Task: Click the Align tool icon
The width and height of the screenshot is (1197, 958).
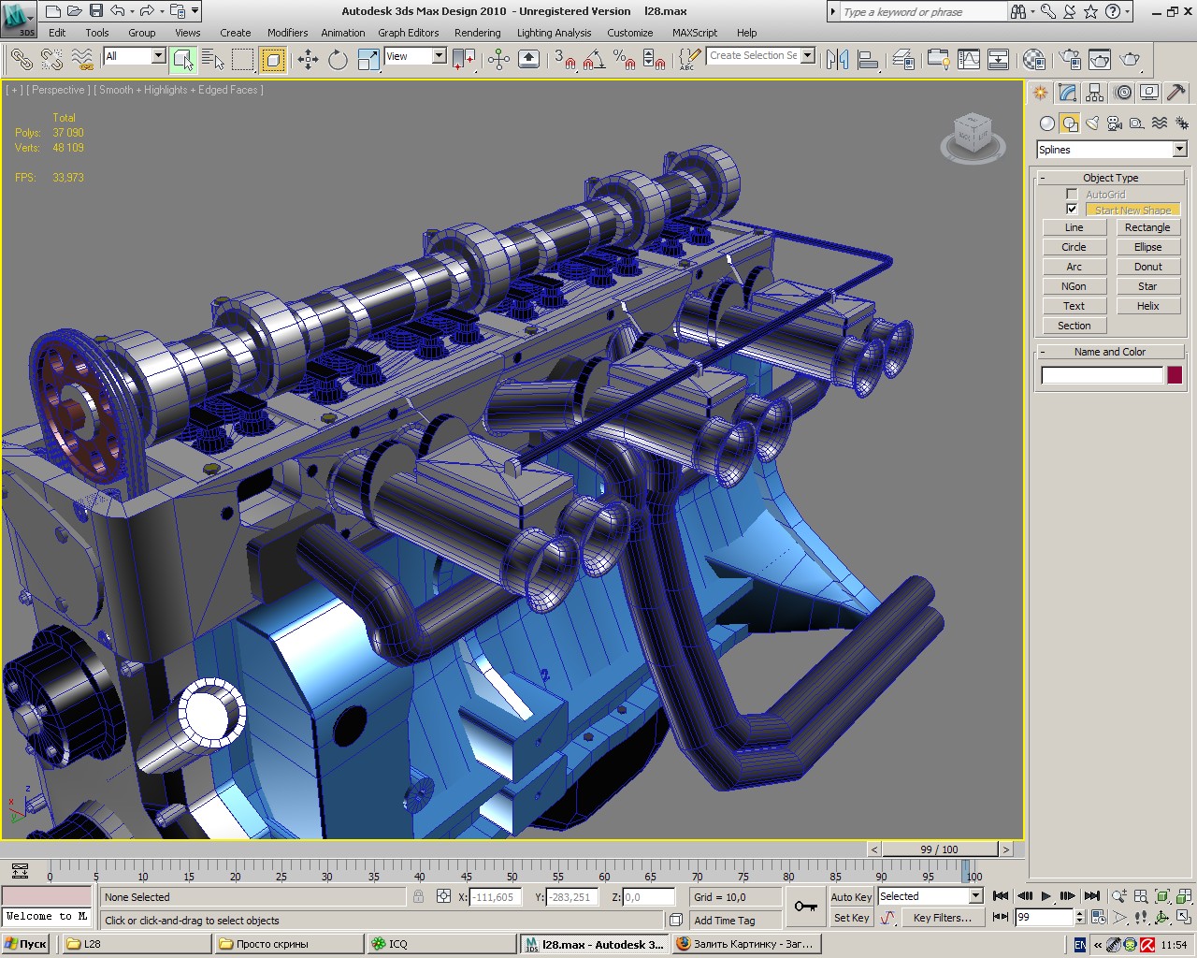Action: click(x=868, y=60)
